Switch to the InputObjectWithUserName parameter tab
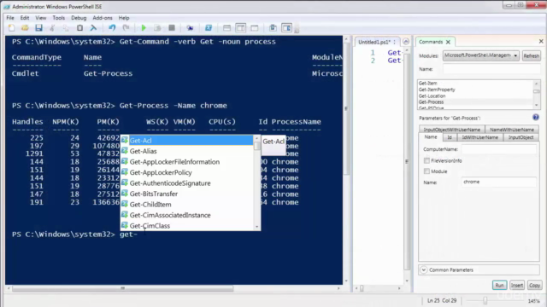 click(452, 130)
